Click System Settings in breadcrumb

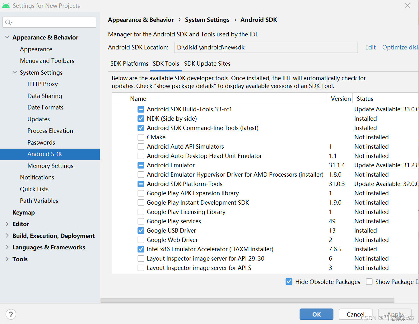tap(207, 20)
